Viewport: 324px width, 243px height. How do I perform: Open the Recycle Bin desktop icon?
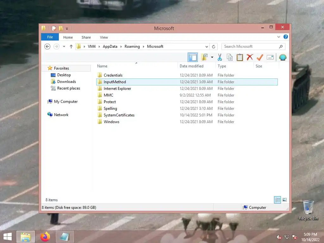(308, 210)
